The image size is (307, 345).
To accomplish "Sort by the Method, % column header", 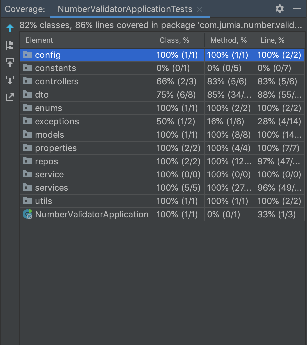I will click(230, 40).
